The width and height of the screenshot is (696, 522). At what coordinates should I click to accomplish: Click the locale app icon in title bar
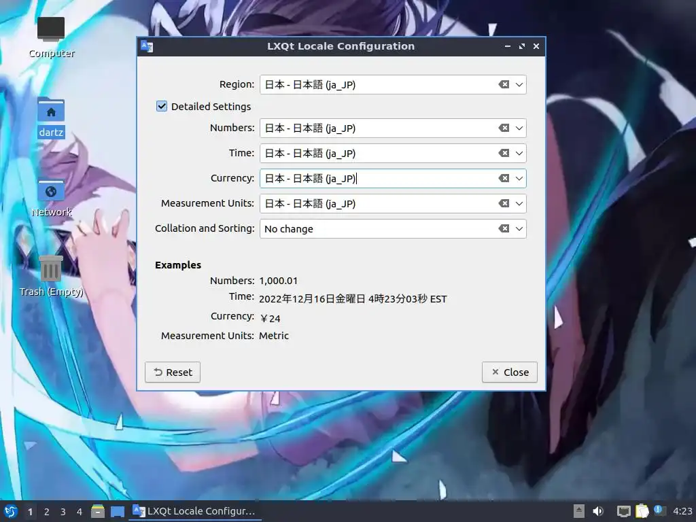(147, 46)
